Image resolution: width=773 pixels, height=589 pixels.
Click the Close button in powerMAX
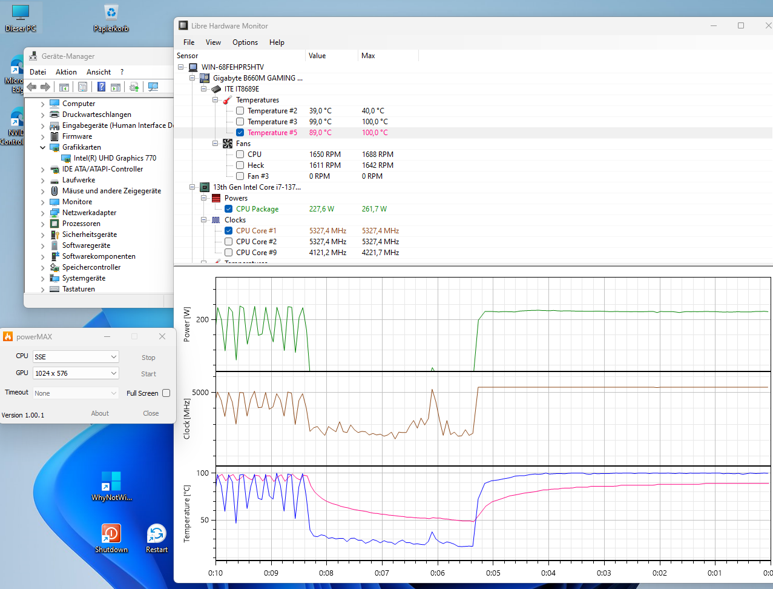(x=151, y=413)
